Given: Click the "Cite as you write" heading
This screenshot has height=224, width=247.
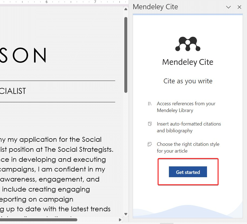Looking at the screenshot, I should (x=188, y=81).
